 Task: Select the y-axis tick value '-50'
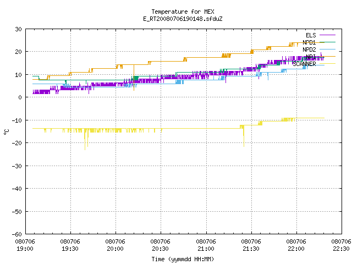[17, 211]
